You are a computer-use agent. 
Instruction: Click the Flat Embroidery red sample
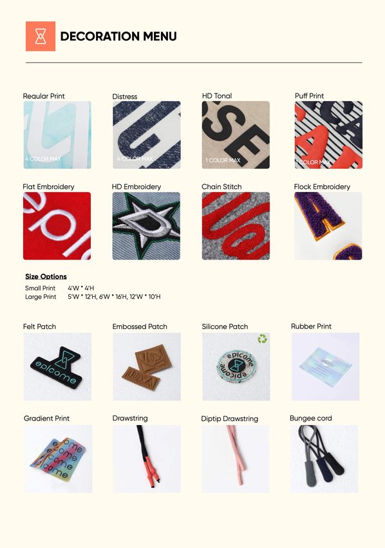coord(57,226)
